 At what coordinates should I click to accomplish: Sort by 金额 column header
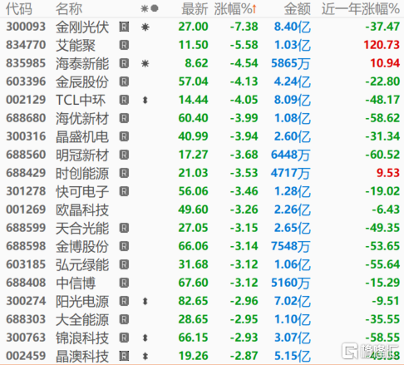tap(298, 9)
